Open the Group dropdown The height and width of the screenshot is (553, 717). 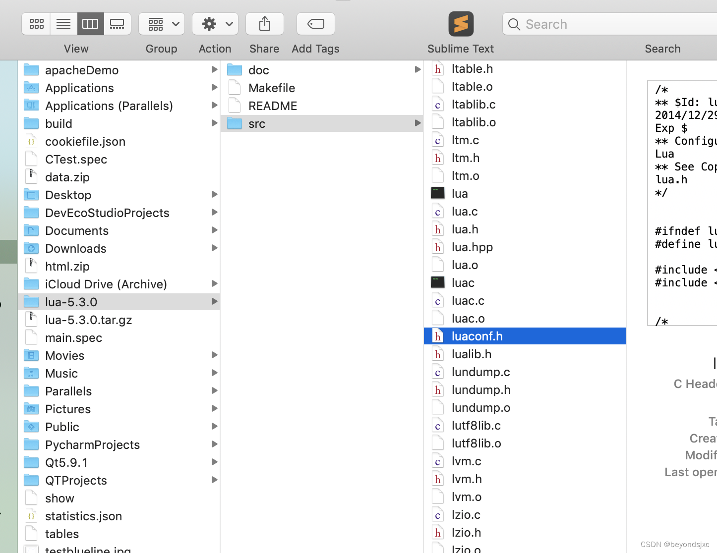(162, 24)
